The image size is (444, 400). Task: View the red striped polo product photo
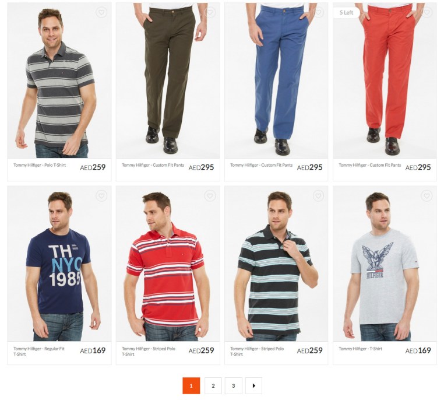click(x=168, y=264)
